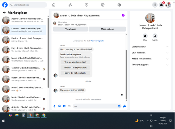
Task: Click the More options button
Action: coord(107,29)
